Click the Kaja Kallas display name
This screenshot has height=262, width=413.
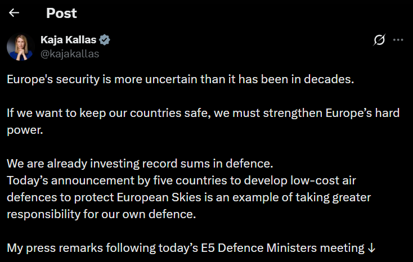pos(69,39)
